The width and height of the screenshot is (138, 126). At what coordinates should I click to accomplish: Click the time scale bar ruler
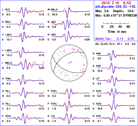[x=116, y=23]
